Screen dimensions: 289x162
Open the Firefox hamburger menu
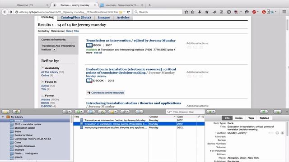pyautogui.click(x=284, y=12)
